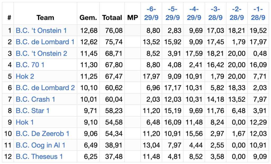Open the B.C. de Lombard 1 team link
This screenshot has width=271, height=164.
coord(45,42)
